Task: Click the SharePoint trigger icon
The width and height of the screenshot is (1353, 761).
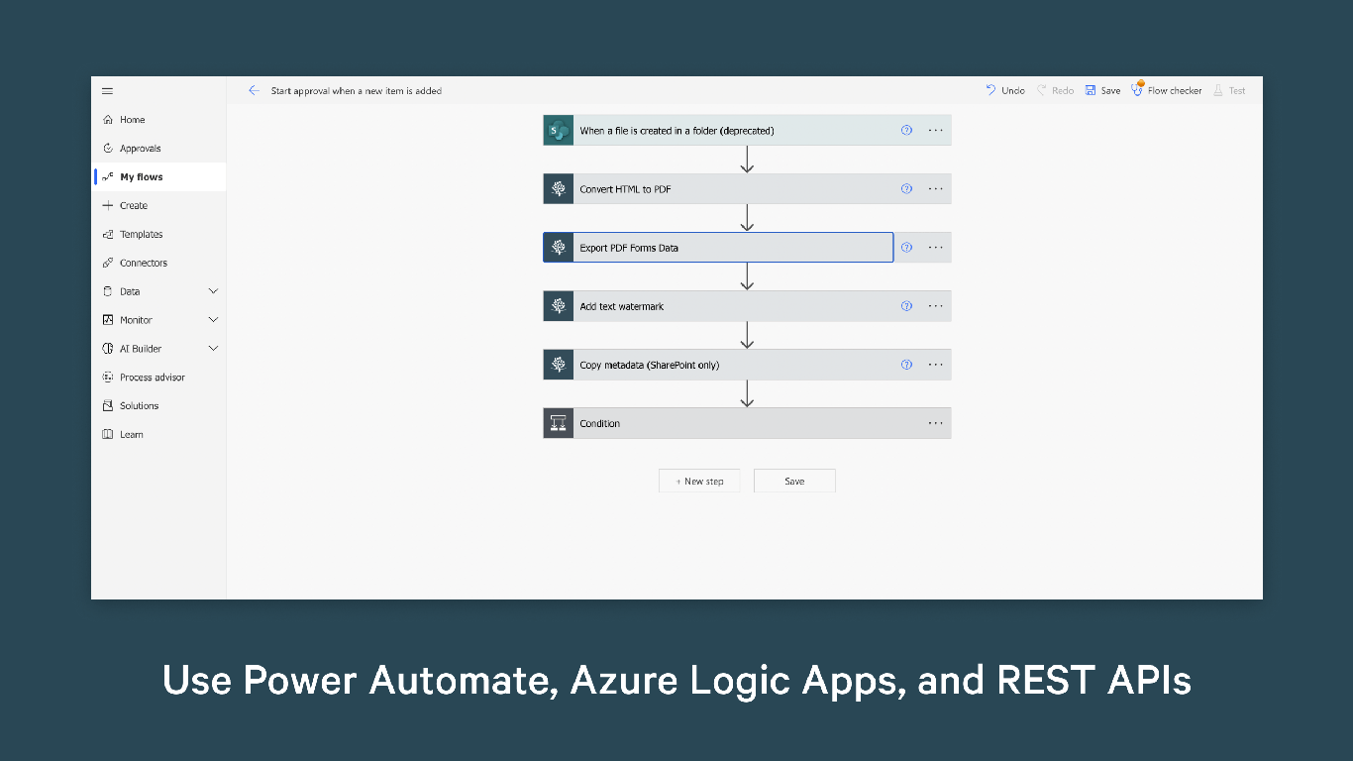Action: click(559, 130)
